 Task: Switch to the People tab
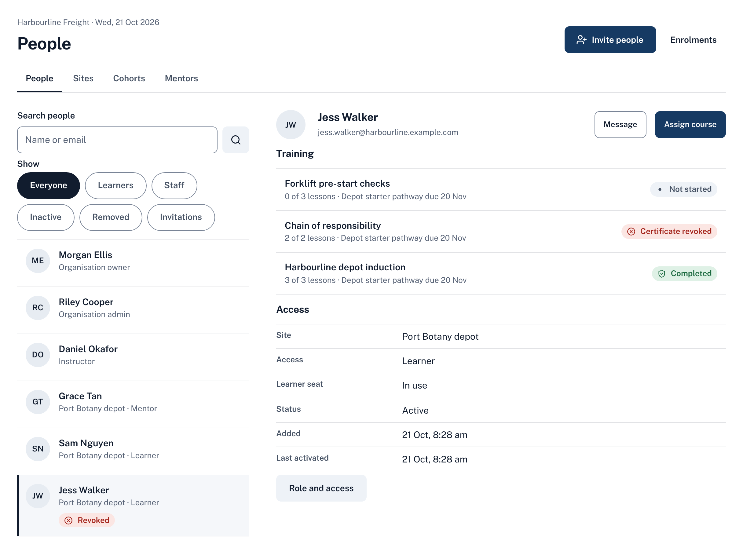(39, 79)
